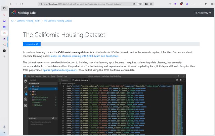Click the MarkUp Labs logo
The width and height of the screenshot is (215, 136).
(x=14, y=13)
